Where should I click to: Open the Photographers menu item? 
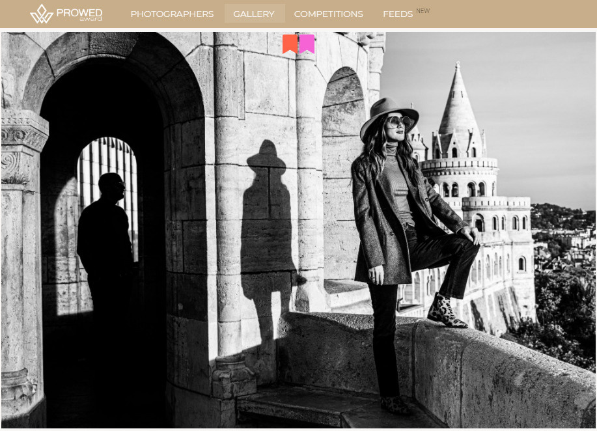[172, 14]
